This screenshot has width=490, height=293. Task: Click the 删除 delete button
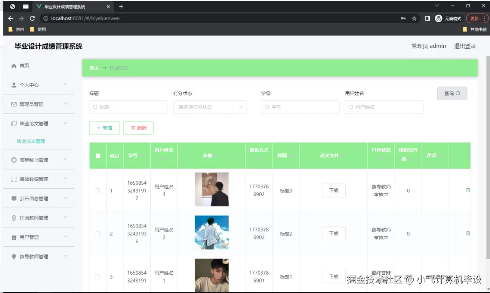pos(139,128)
